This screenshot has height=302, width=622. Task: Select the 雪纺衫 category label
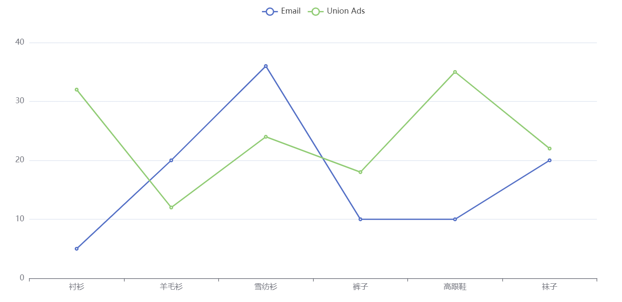coord(266,287)
